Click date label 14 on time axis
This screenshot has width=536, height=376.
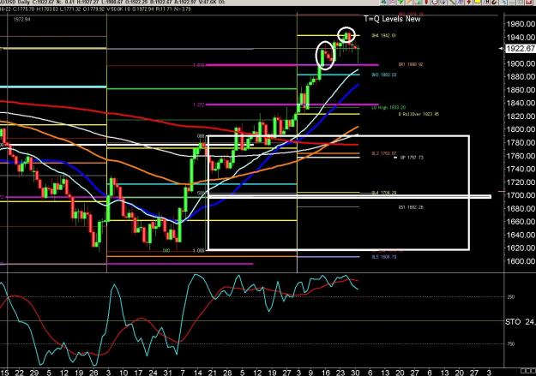(x=197, y=373)
